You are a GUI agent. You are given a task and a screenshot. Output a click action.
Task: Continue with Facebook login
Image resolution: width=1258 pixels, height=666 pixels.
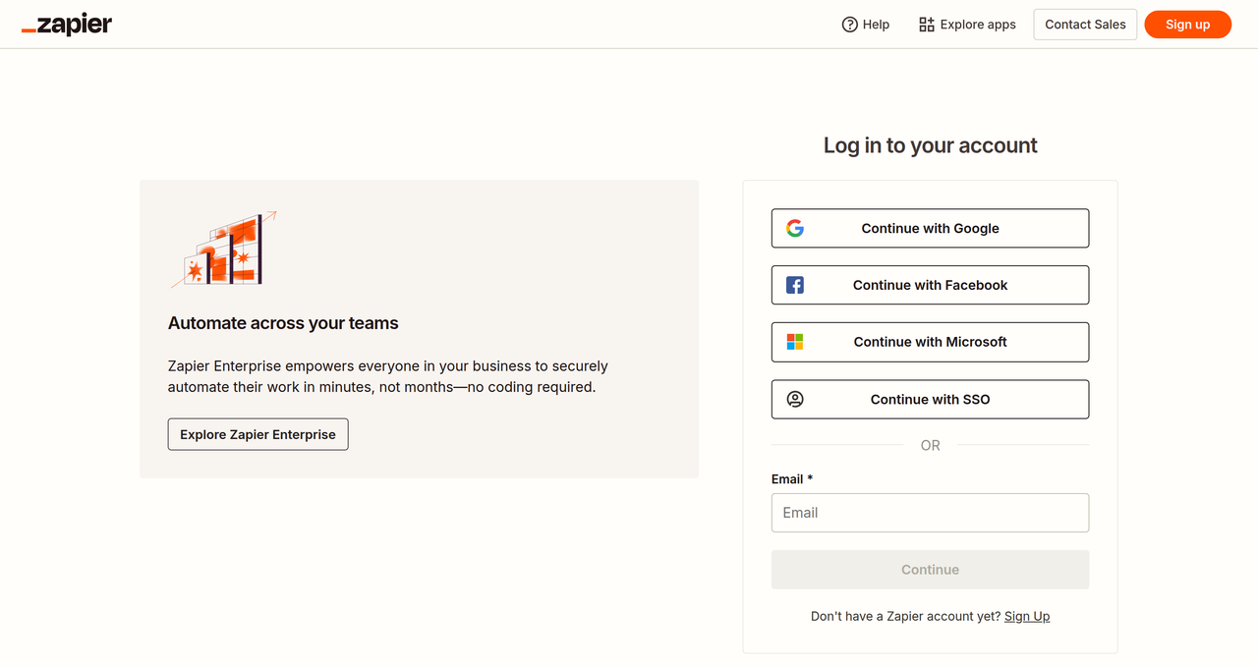tap(930, 285)
